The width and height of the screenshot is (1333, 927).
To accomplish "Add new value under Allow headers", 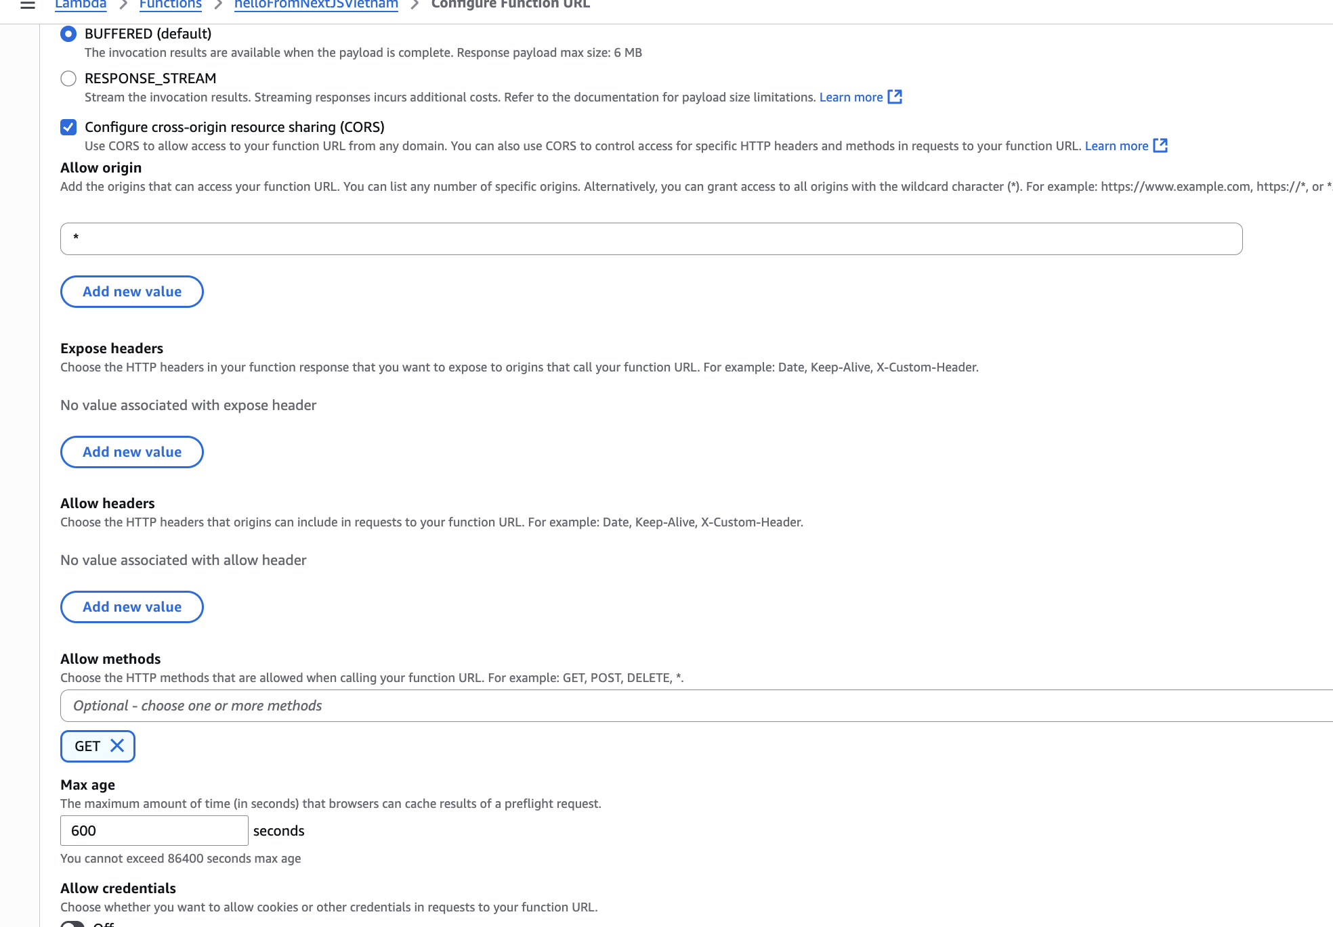I will [x=132, y=607].
